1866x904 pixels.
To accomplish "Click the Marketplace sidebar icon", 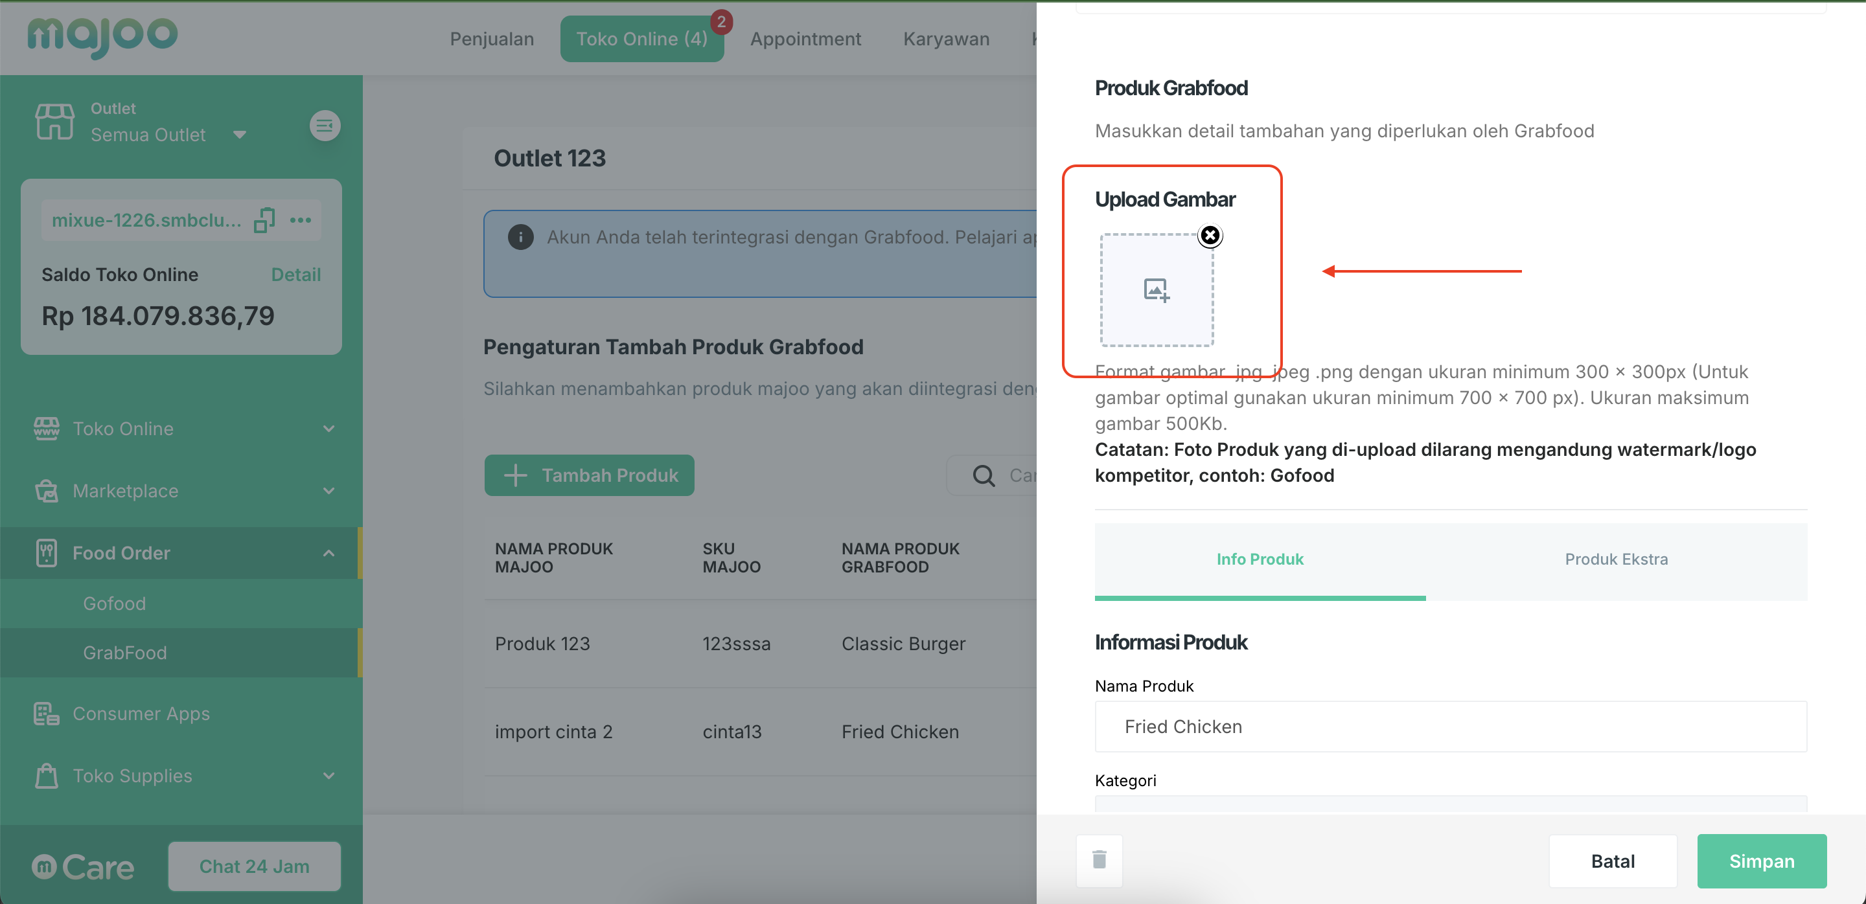I will point(47,491).
